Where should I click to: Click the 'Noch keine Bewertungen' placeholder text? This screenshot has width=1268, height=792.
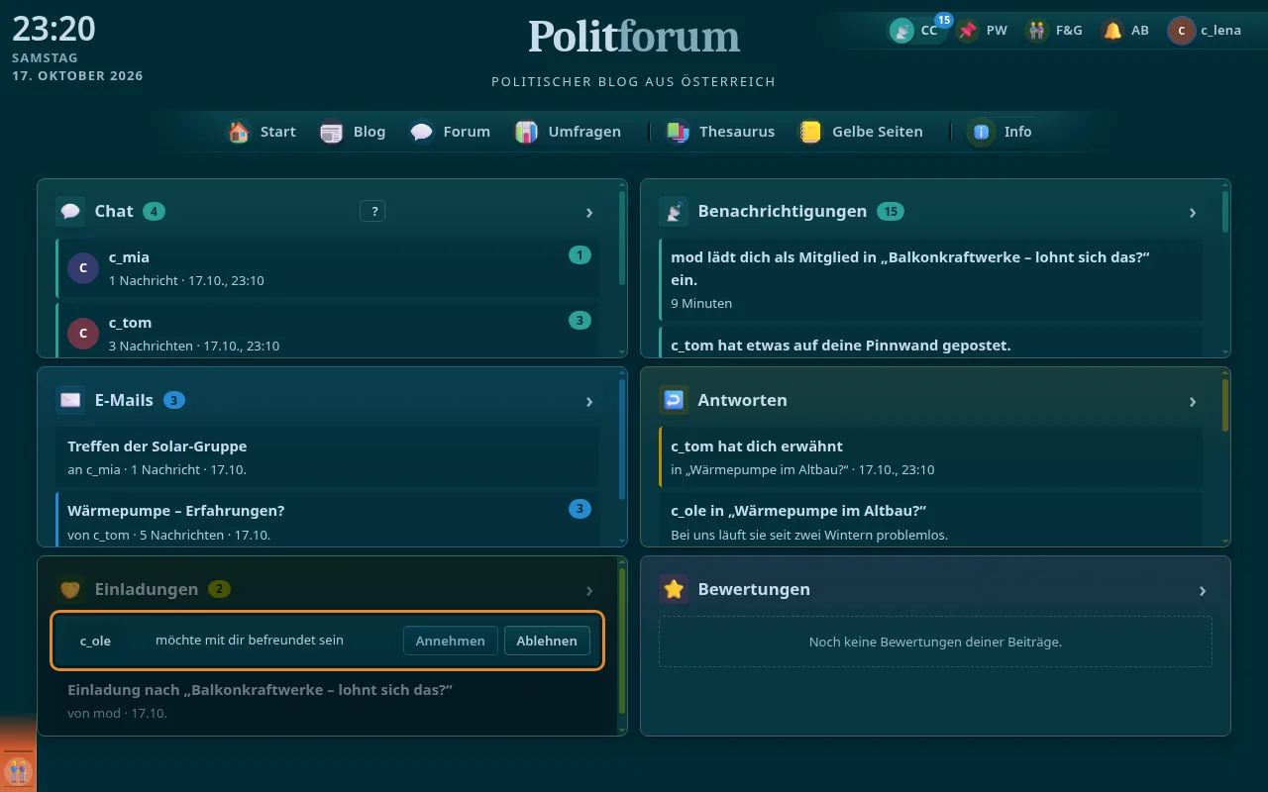[x=935, y=642]
